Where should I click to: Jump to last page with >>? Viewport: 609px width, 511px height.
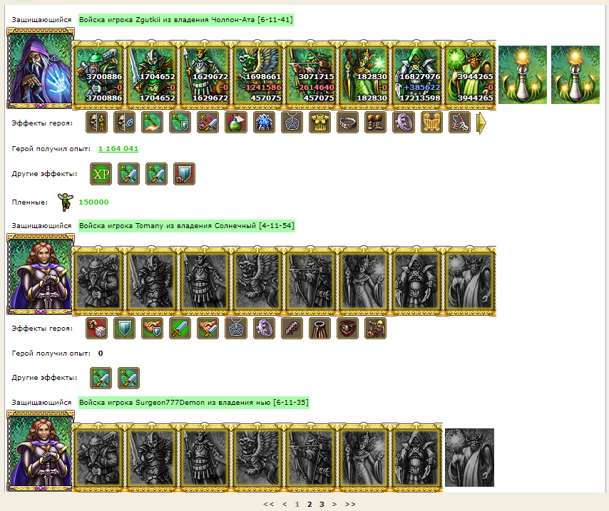(350, 504)
